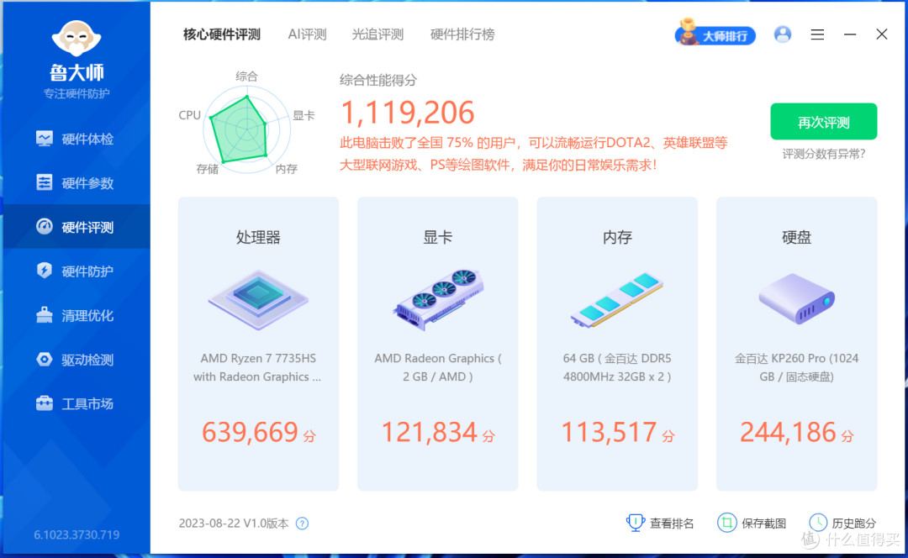Open the hamburger menu icon
908x558 pixels.
tap(817, 34)
